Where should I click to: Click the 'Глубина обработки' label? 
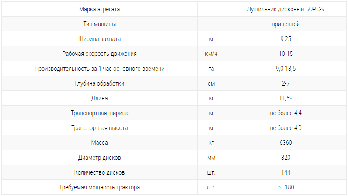pos(99,83)
